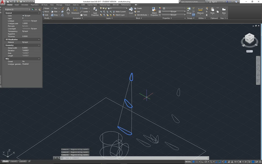Toggle ortho mode in status bar
The image size is (262, 164).
pyautogui.click(x=202, y=162)
